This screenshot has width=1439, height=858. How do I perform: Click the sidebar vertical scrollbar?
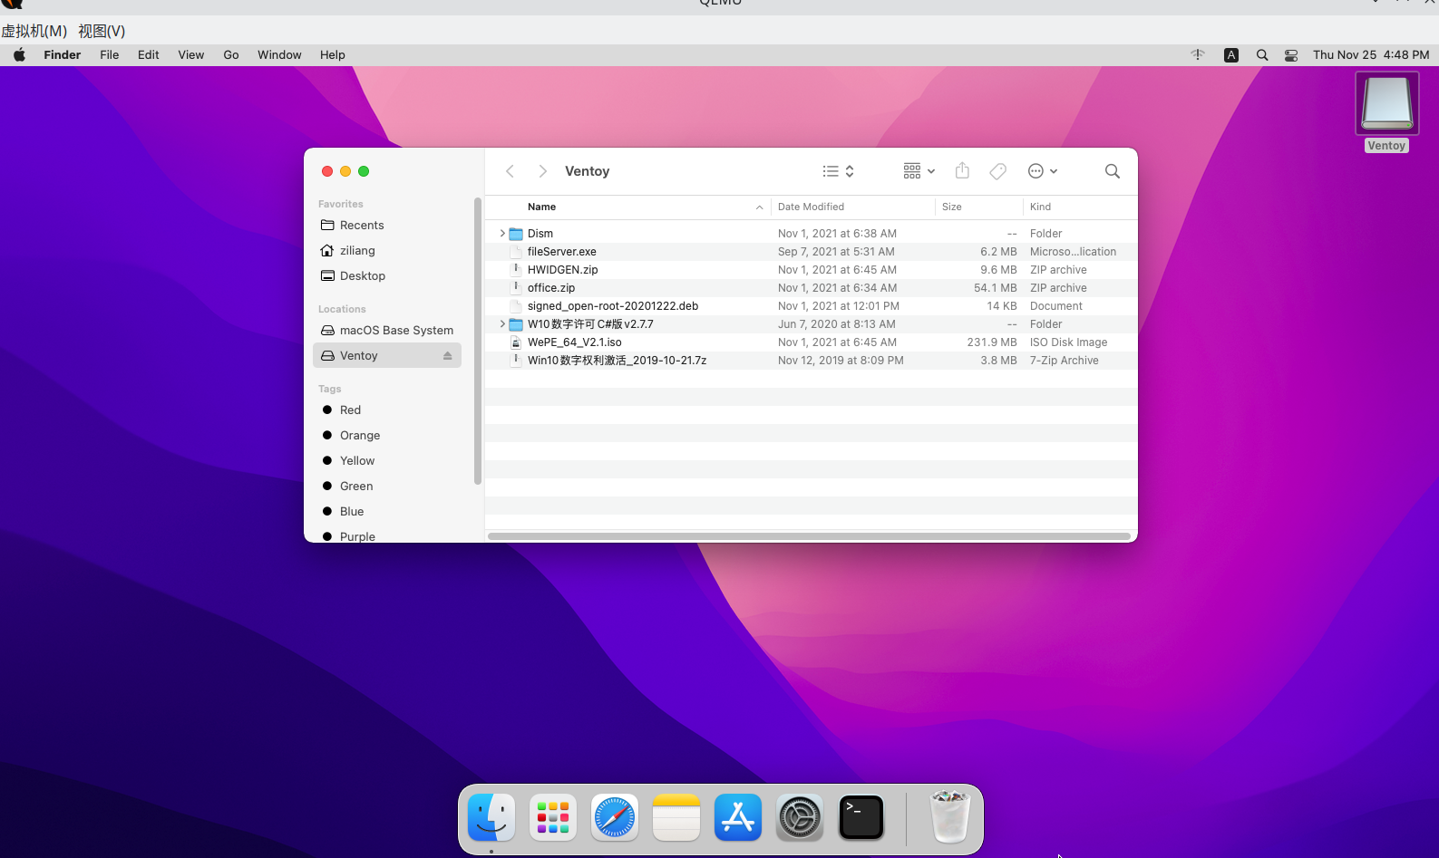pyautogui.click(x=477, y=341)
